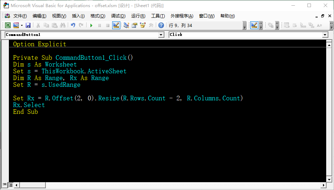The image size is (334, 190).
Task: Expand options of the Design Mode toolbar
Action: [x=261, y=25]
